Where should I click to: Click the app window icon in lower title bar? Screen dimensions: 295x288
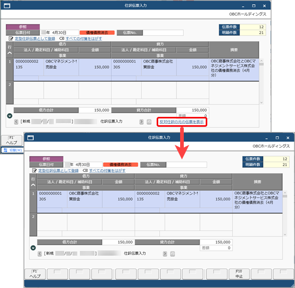click(x=31, y=138)
